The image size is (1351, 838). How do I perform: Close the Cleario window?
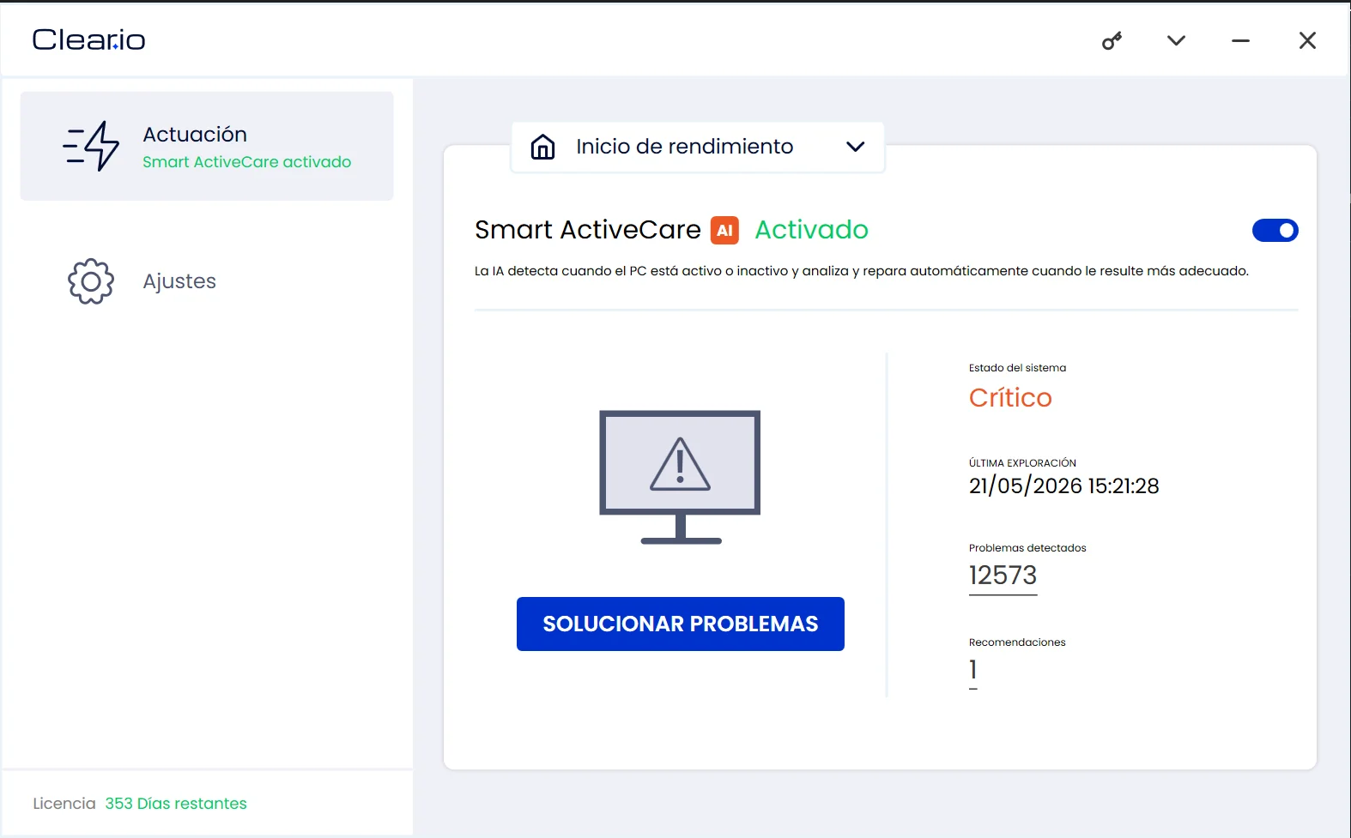click(1307, 40)
